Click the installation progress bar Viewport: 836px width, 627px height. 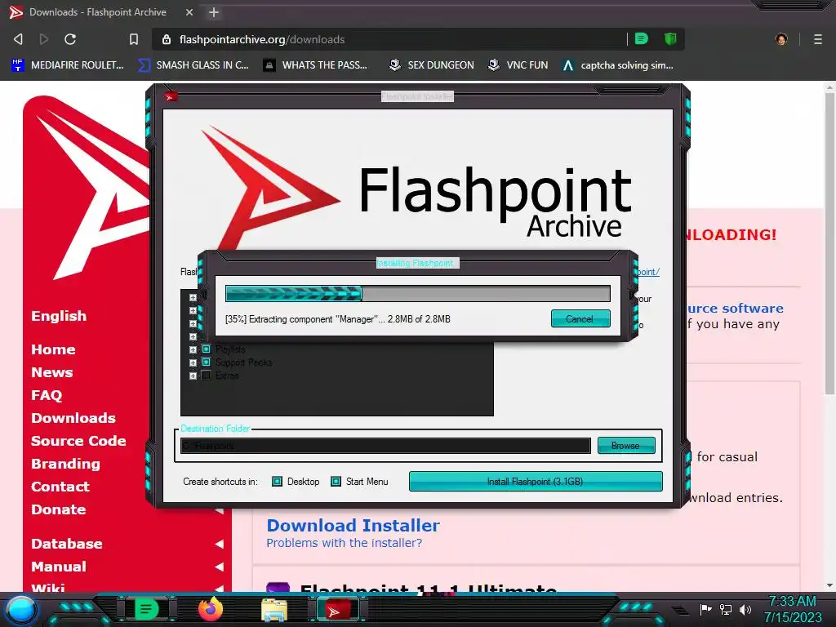coord(417,293)
